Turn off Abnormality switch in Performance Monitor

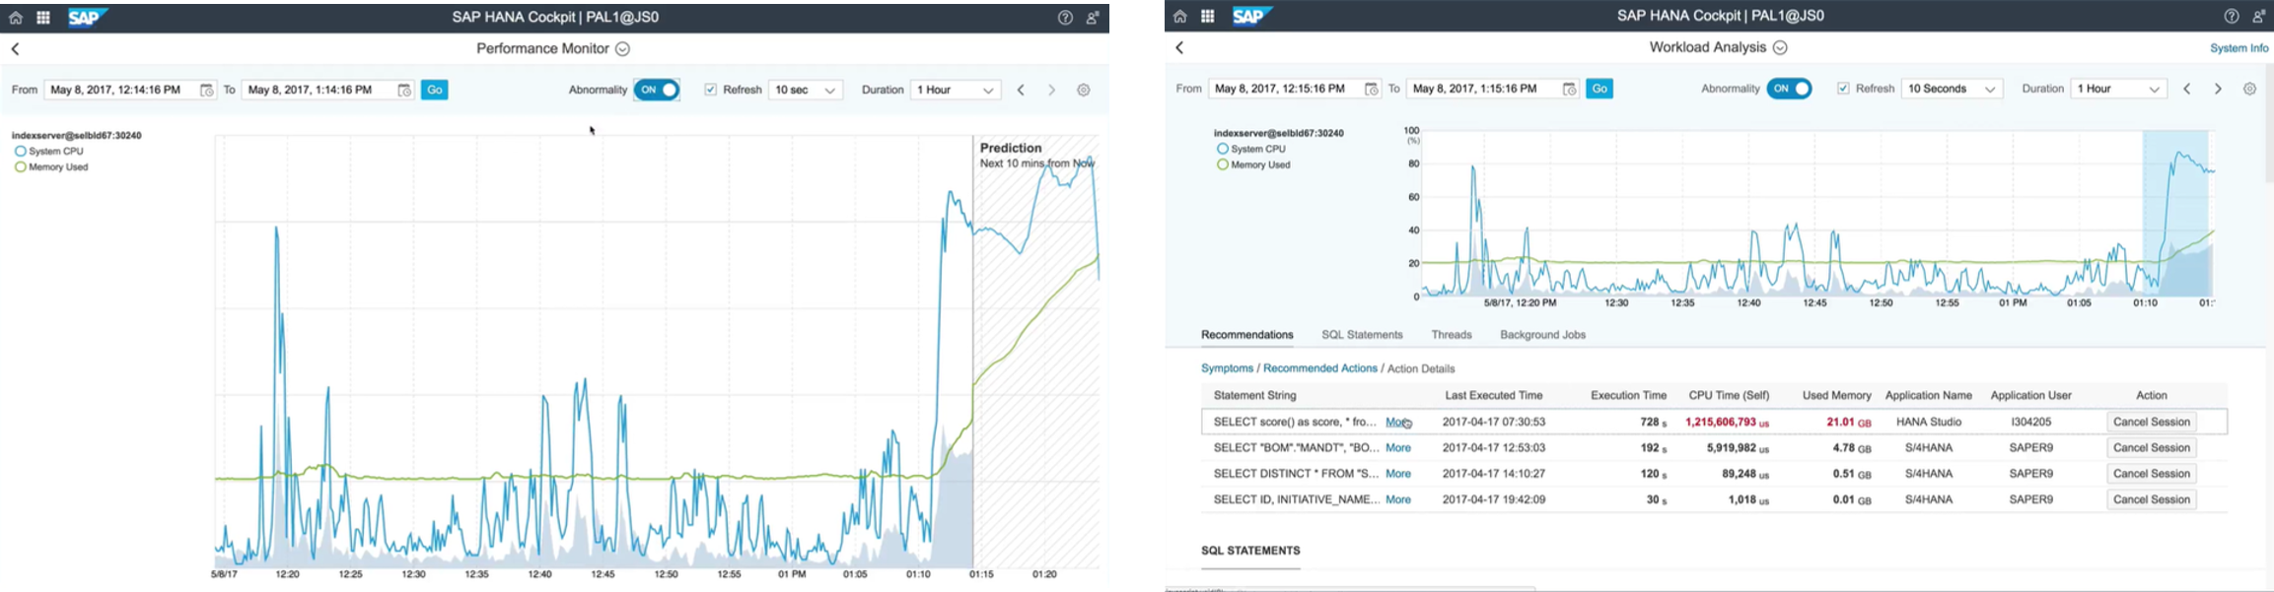657,90
